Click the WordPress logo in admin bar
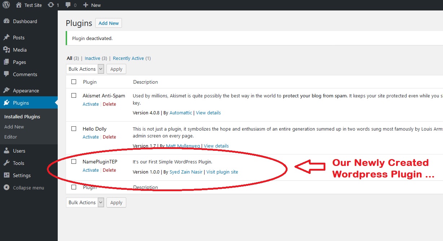Viewport: 443px width, 241px height. click(x=5, y=5)
